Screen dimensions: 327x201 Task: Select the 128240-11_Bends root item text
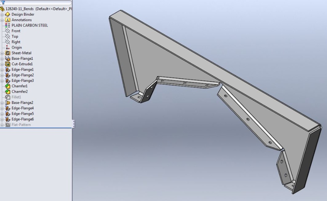38,9
